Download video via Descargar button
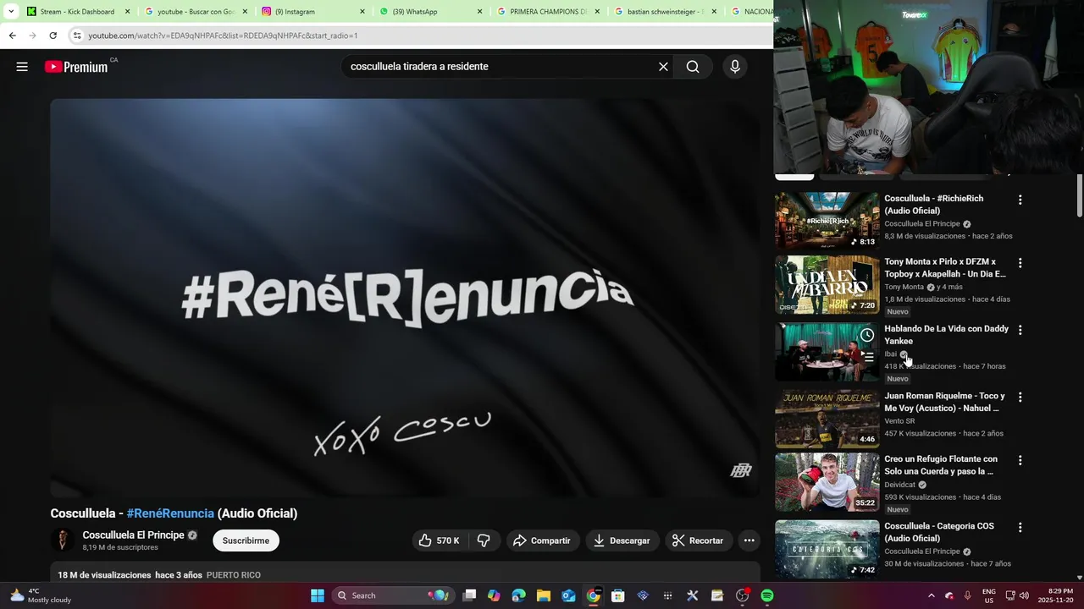The image size is (1084, 609). 622,540
